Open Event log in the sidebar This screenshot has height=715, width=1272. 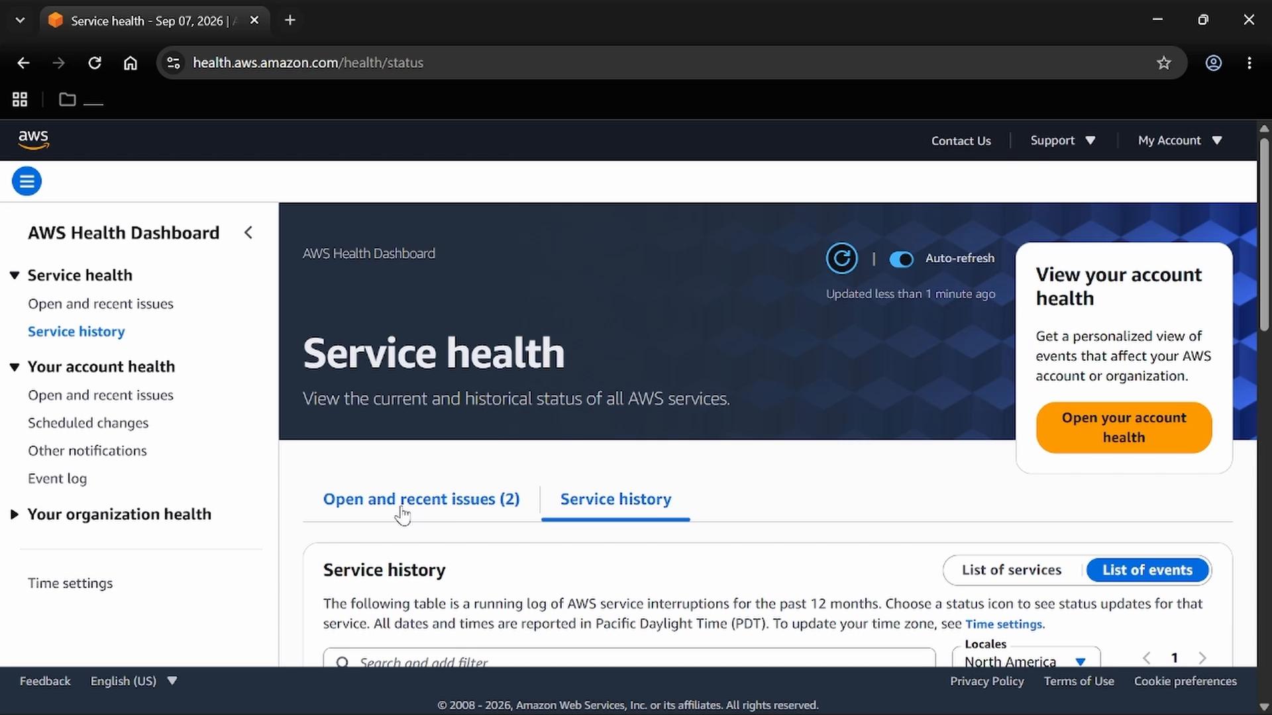point(57,479)
